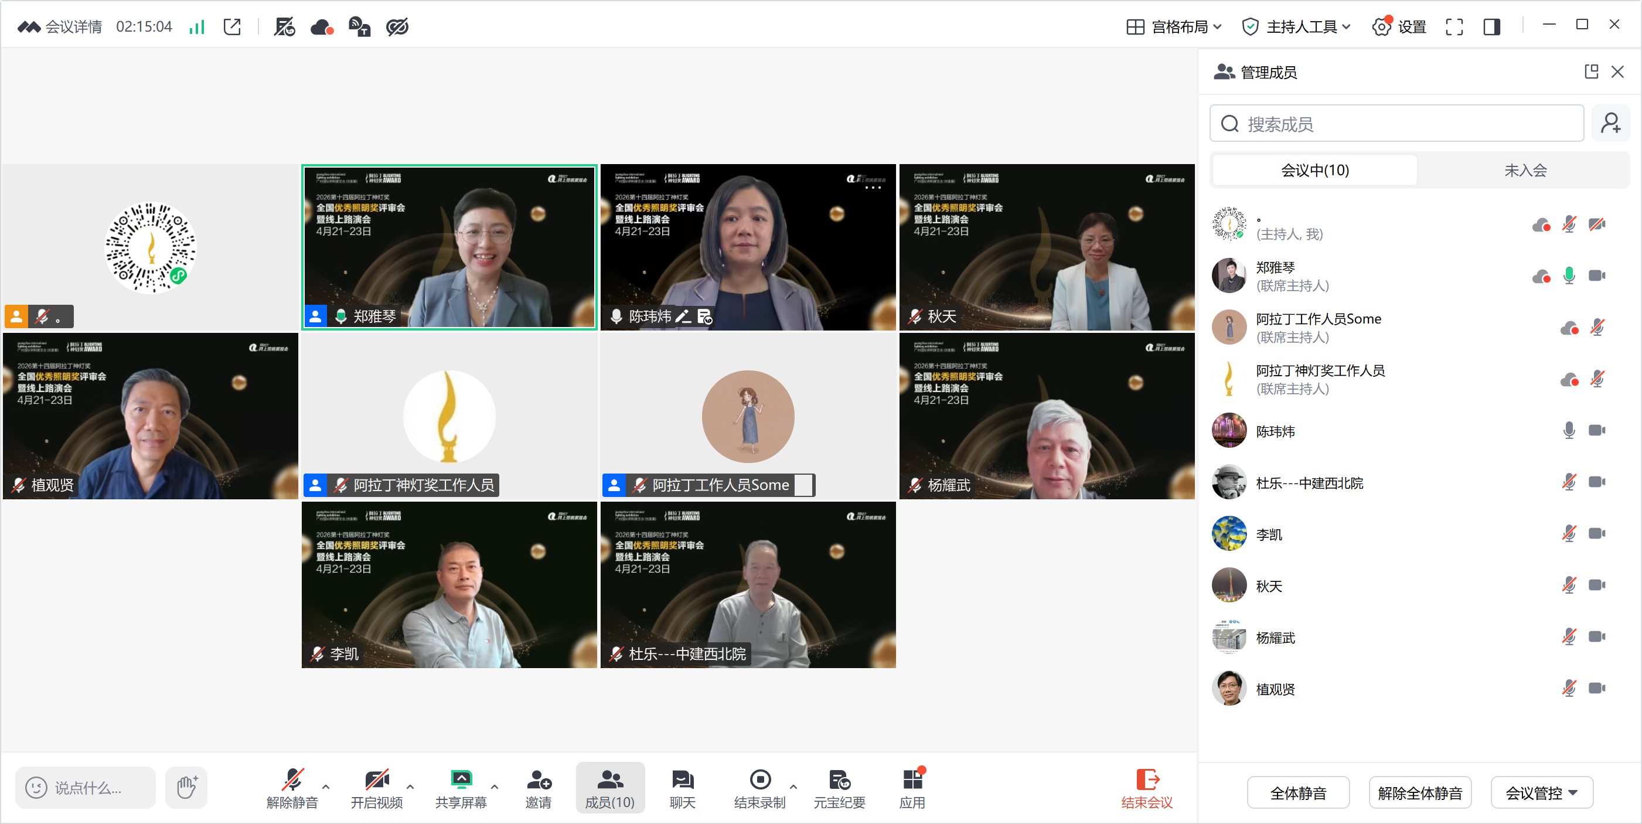This screenshot has height=824, width=1642.
Task: Open the cloud recording indicator icon
Action: pos(321,27)
